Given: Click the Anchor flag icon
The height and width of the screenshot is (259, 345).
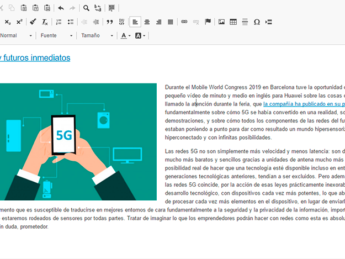Looking at the screenshot, I should [208, 22].
